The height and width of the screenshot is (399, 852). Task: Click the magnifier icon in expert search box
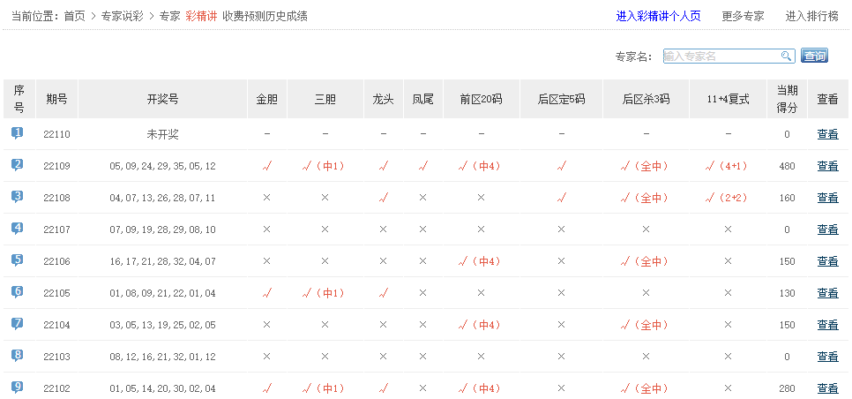click(786, 56)
